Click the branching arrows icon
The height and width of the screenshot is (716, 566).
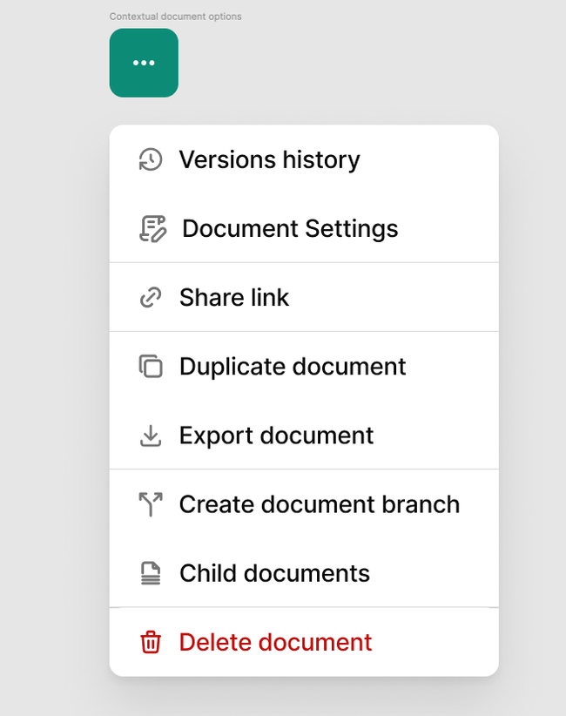pyautogui.click(x=151, y=504)
